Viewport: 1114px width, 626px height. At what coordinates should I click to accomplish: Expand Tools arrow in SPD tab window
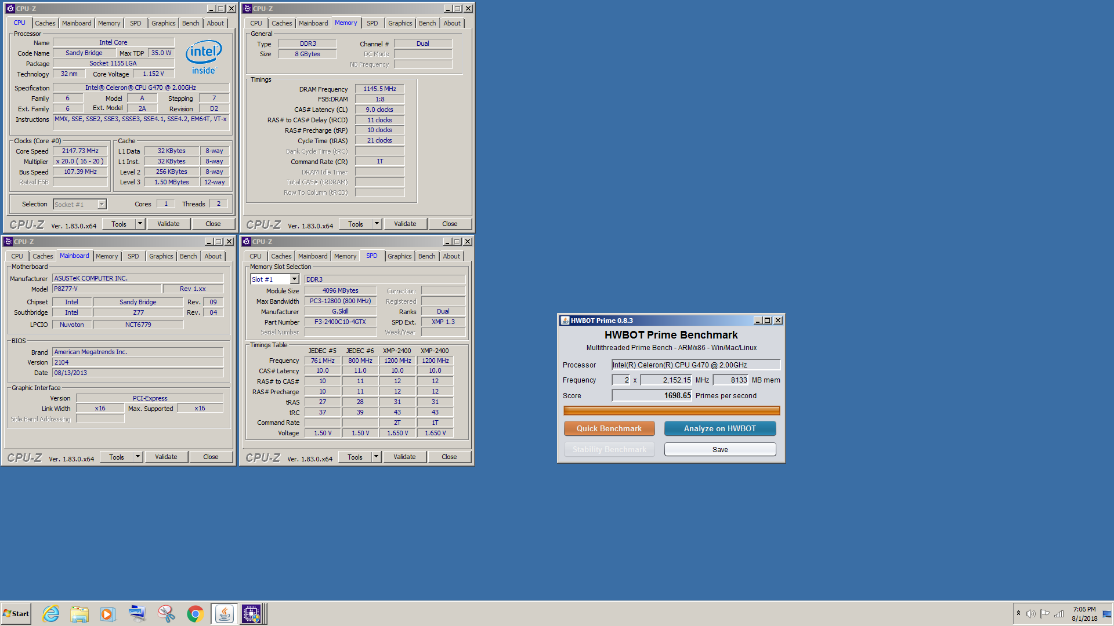tap(376, 457)
